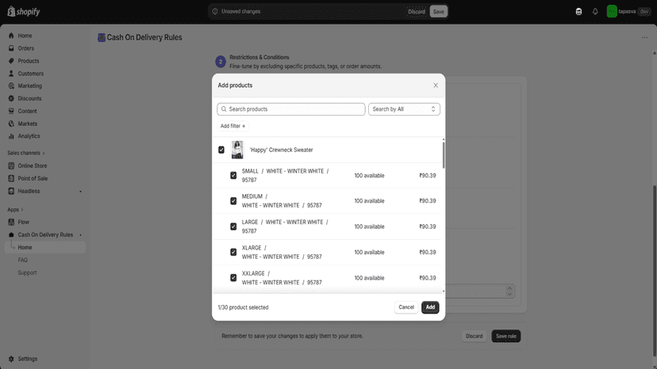Open the Discounts icon
This screenshot has width=657, height=369.
point(11,98)
